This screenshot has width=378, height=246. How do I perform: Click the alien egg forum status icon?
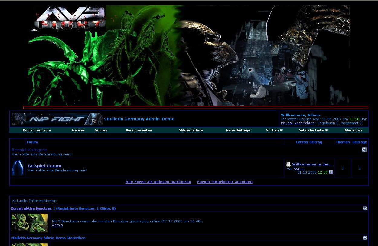[18, 168]
